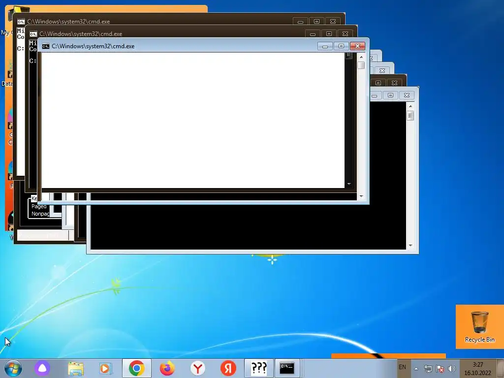Maximize the rearmost cmd.exe window at top
The image size is (504, 378).
316,22
